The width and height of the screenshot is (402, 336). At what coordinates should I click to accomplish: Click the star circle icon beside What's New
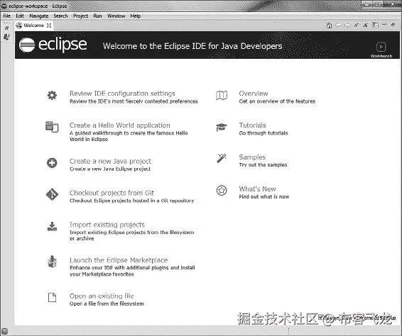pos(222,191)
